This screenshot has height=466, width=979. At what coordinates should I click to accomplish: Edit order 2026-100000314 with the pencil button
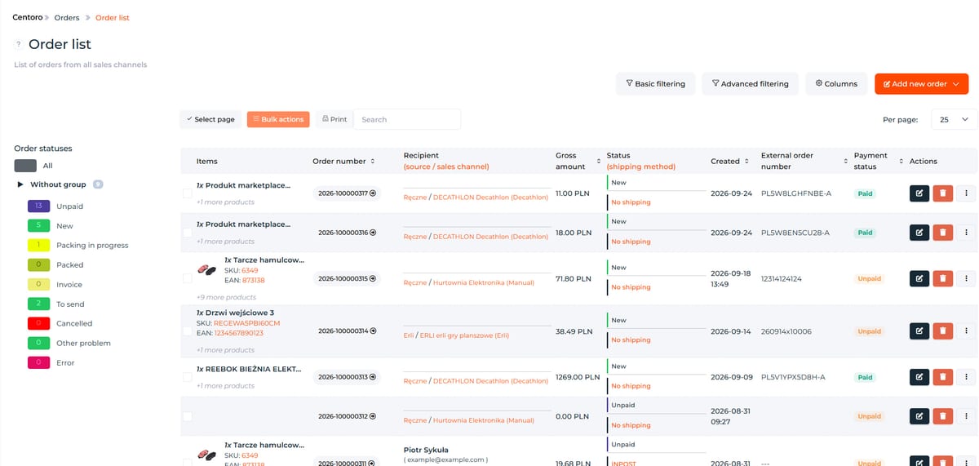[919, 331]
